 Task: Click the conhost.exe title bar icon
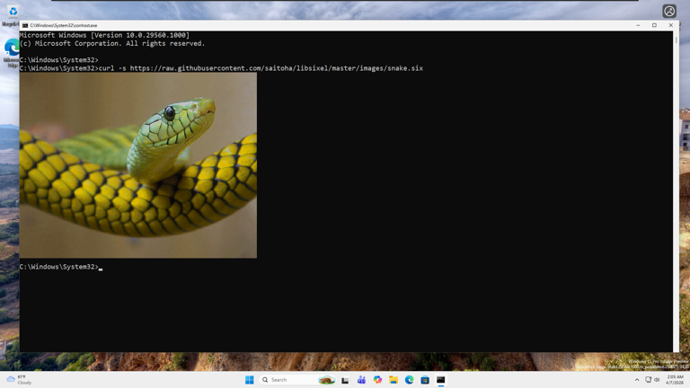click(25, 25)
